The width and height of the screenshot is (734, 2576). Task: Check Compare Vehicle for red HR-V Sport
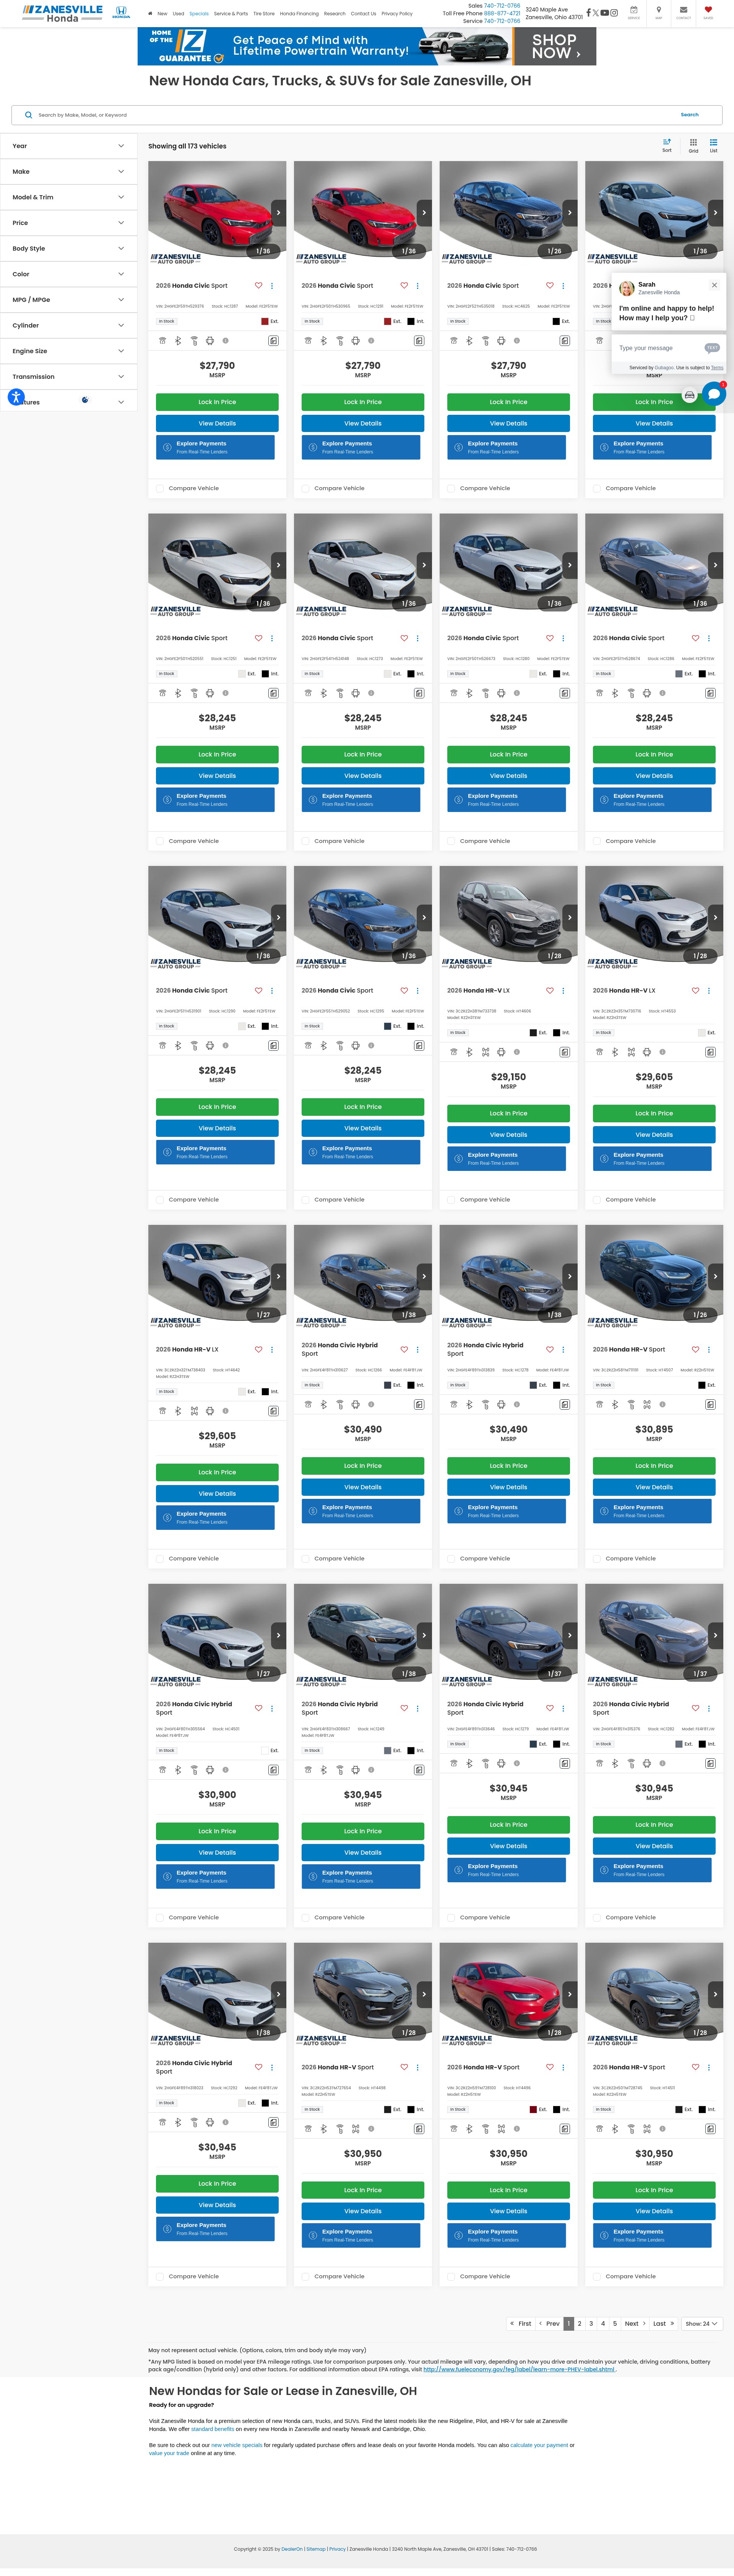coord(451,2277)
